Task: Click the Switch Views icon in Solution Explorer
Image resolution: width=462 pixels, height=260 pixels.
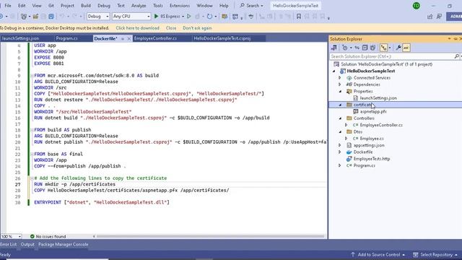Action: coord(334,48)
